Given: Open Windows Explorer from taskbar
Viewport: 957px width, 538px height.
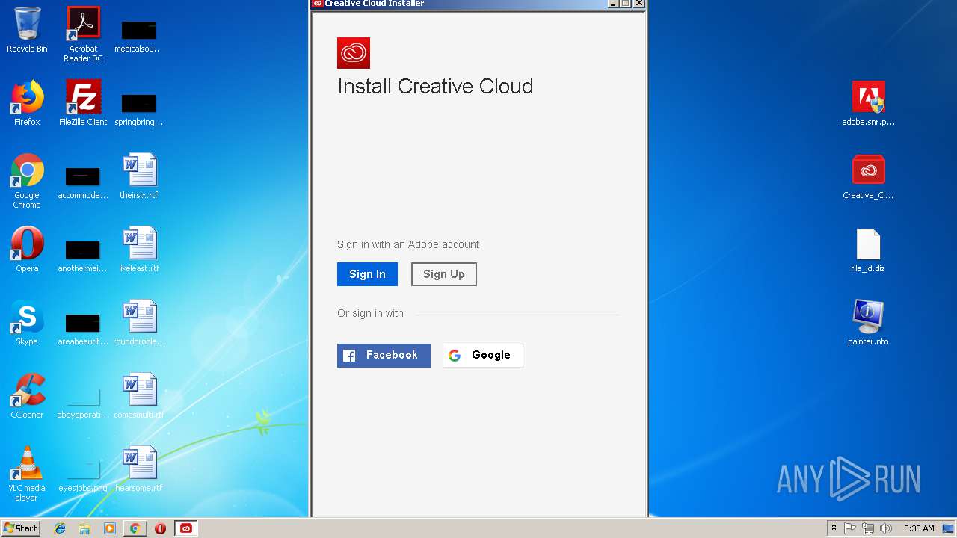Looking at the screenshot, I should point(84,528).
